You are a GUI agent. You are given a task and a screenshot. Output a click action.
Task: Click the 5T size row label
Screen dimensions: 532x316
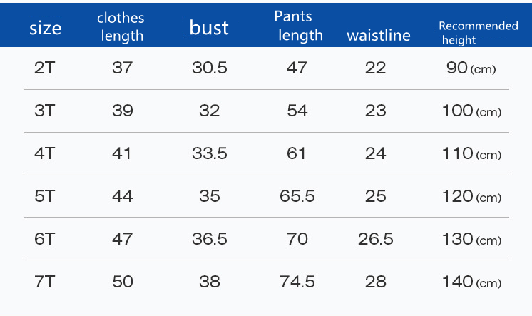45,196
